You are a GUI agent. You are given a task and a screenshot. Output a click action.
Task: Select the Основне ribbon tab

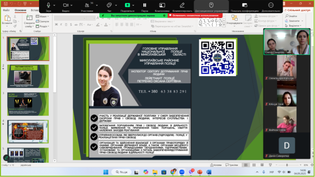click(x=21, y=10)
